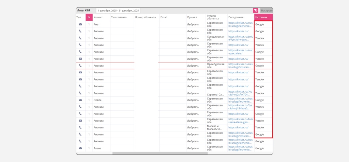Open Выбрать in Саратов|Са row

coord(193,93)
